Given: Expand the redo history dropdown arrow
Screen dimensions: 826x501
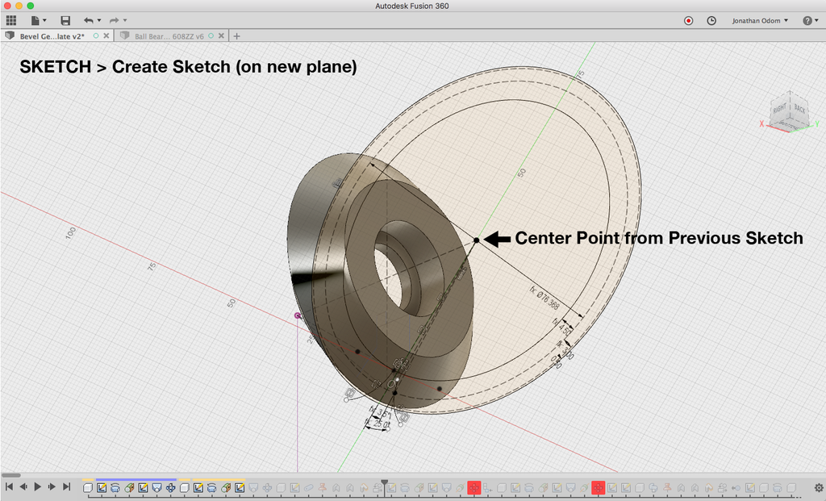Looking at the screenshot, I should [125, 20].
